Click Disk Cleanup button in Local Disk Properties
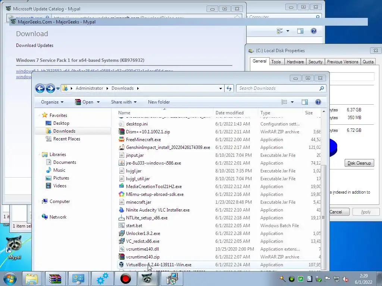The image size is (382, 286). tap(359, 163)
